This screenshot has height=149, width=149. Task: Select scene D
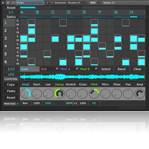(x=74, y=12)
